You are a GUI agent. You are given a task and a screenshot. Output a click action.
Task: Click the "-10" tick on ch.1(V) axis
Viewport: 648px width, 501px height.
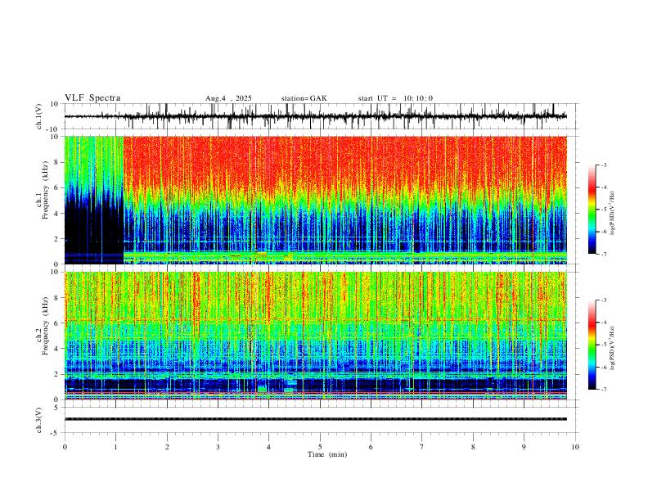tap(52, 129)
